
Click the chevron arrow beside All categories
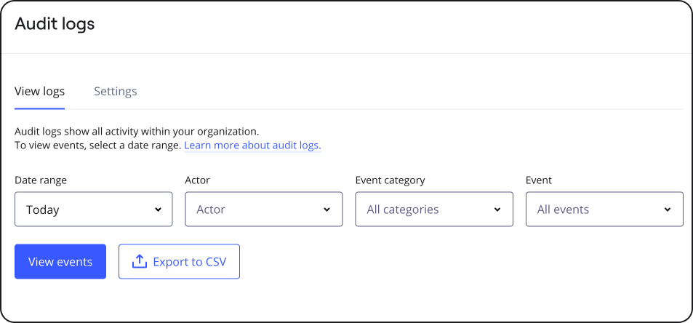(x=498, y=210)
